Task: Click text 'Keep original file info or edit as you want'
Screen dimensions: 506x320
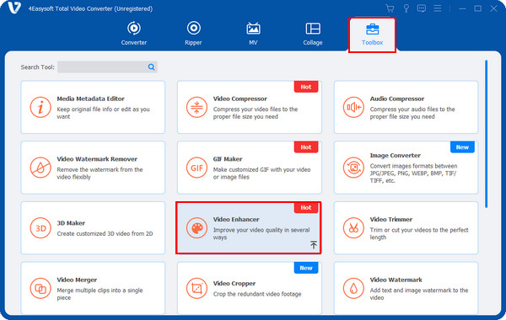Action: [x=103, y=113]
